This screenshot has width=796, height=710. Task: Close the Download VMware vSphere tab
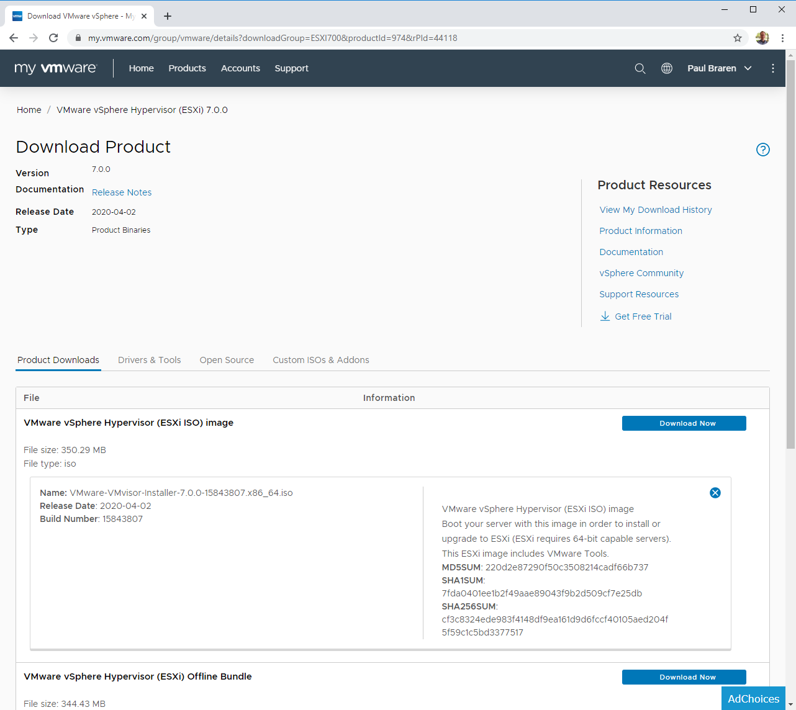(144, 16)
